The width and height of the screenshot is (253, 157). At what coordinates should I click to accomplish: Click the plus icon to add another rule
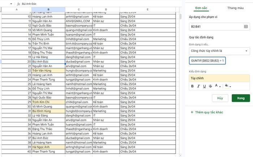coord(192,112)
